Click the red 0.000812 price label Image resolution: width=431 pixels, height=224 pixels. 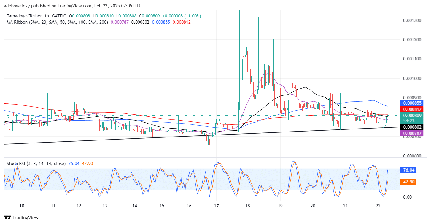pos(412,109)
